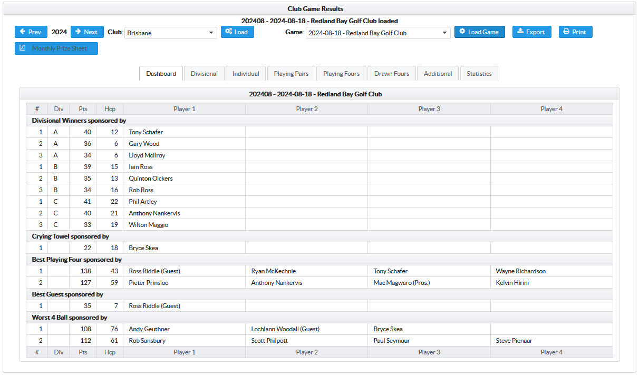The image size is (639, 376).
Task: Open the Additional tab
Action: coord(438,74)
